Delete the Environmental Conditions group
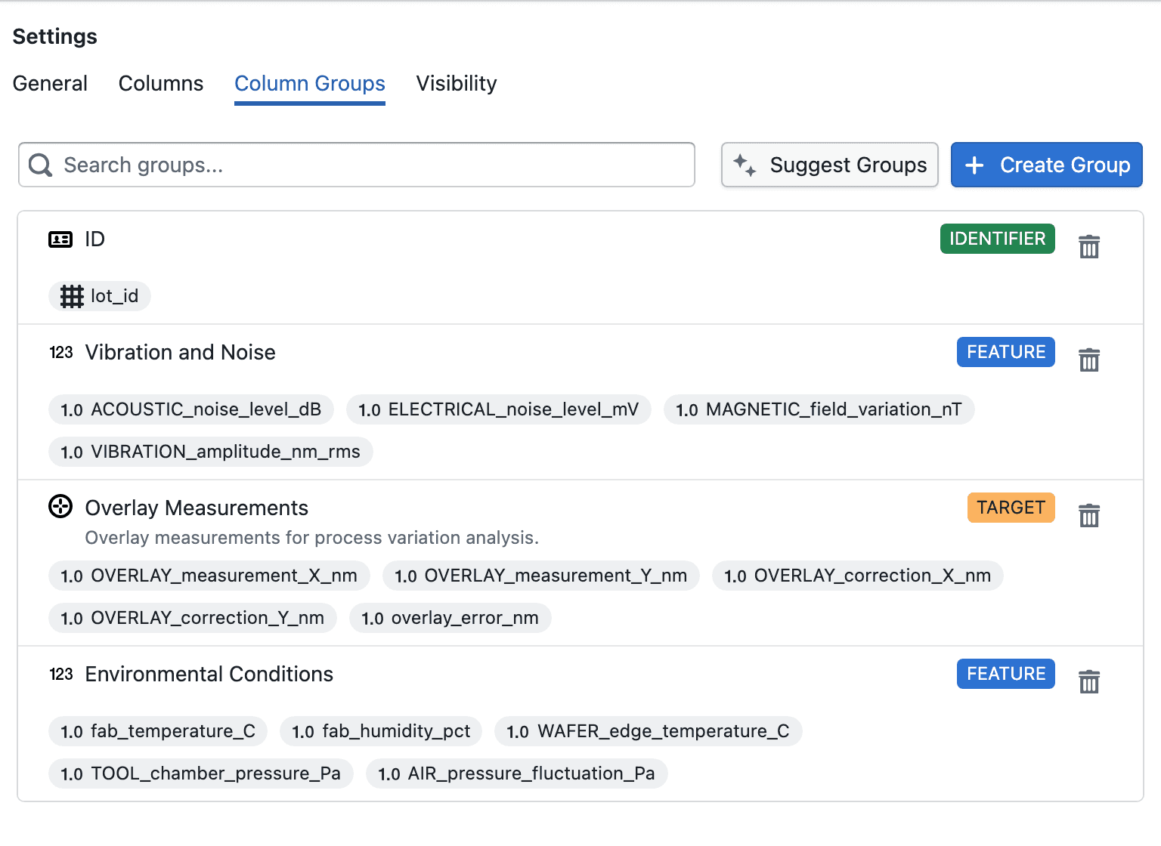This screenshot has width=1161, height=846. 1088,681
